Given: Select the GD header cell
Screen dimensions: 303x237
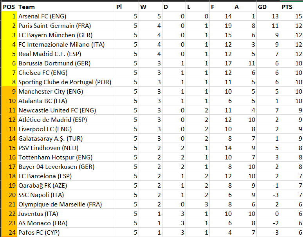Looking at the screenshot, I should [x=268, y=7].
